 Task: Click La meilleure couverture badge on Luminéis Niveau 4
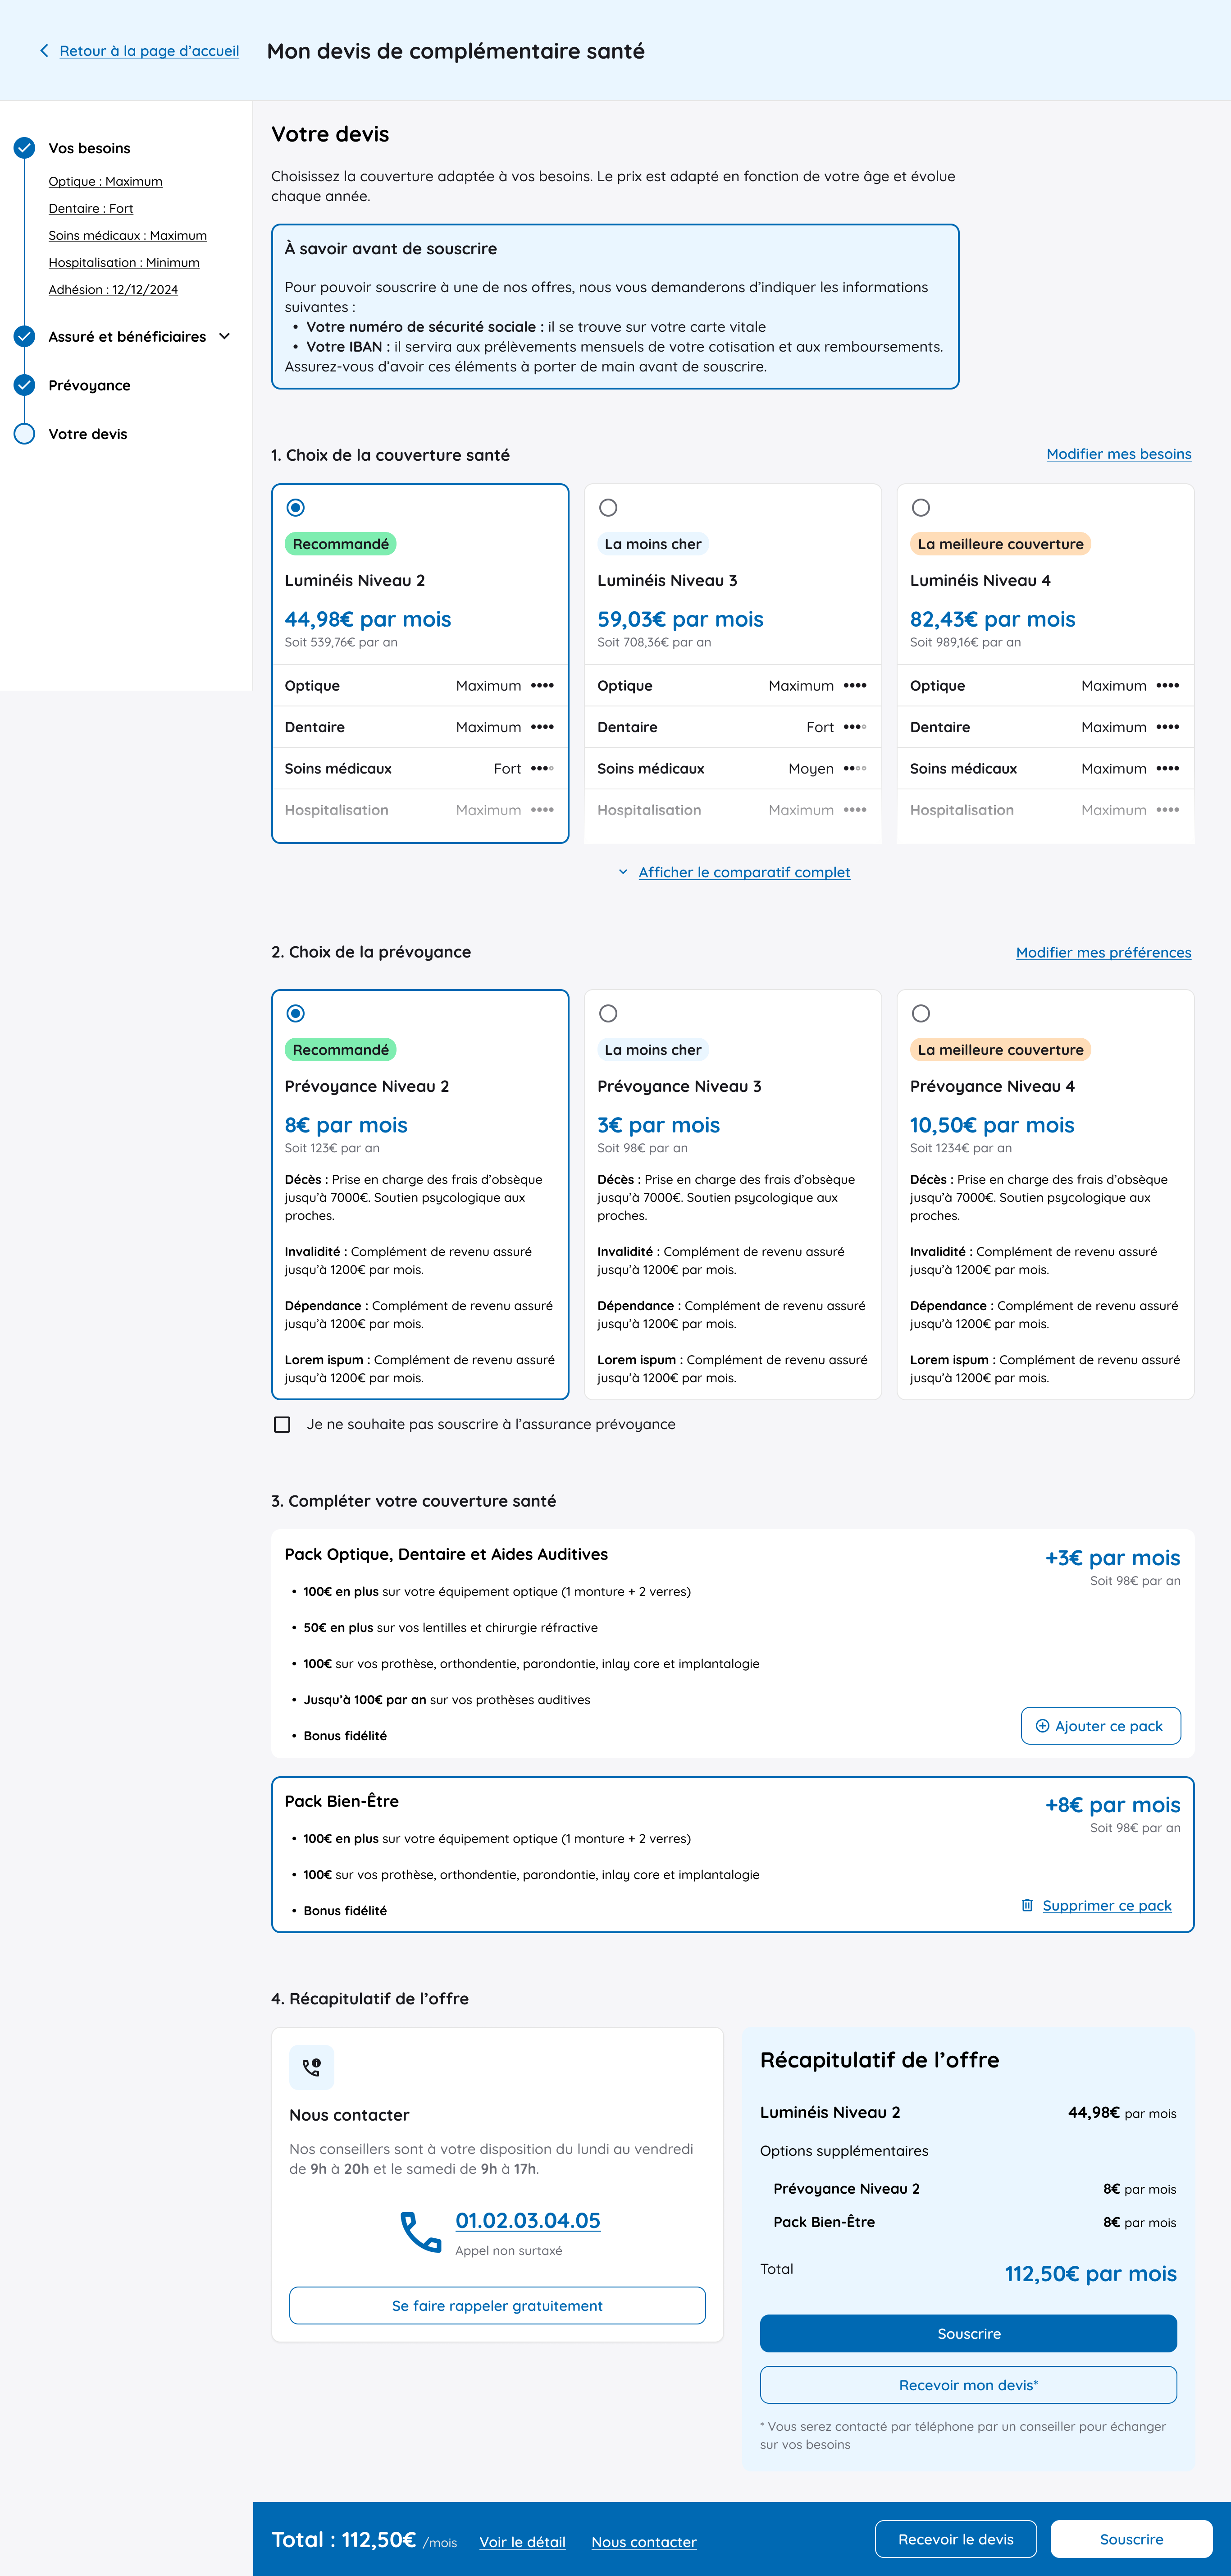(1000, 544)
